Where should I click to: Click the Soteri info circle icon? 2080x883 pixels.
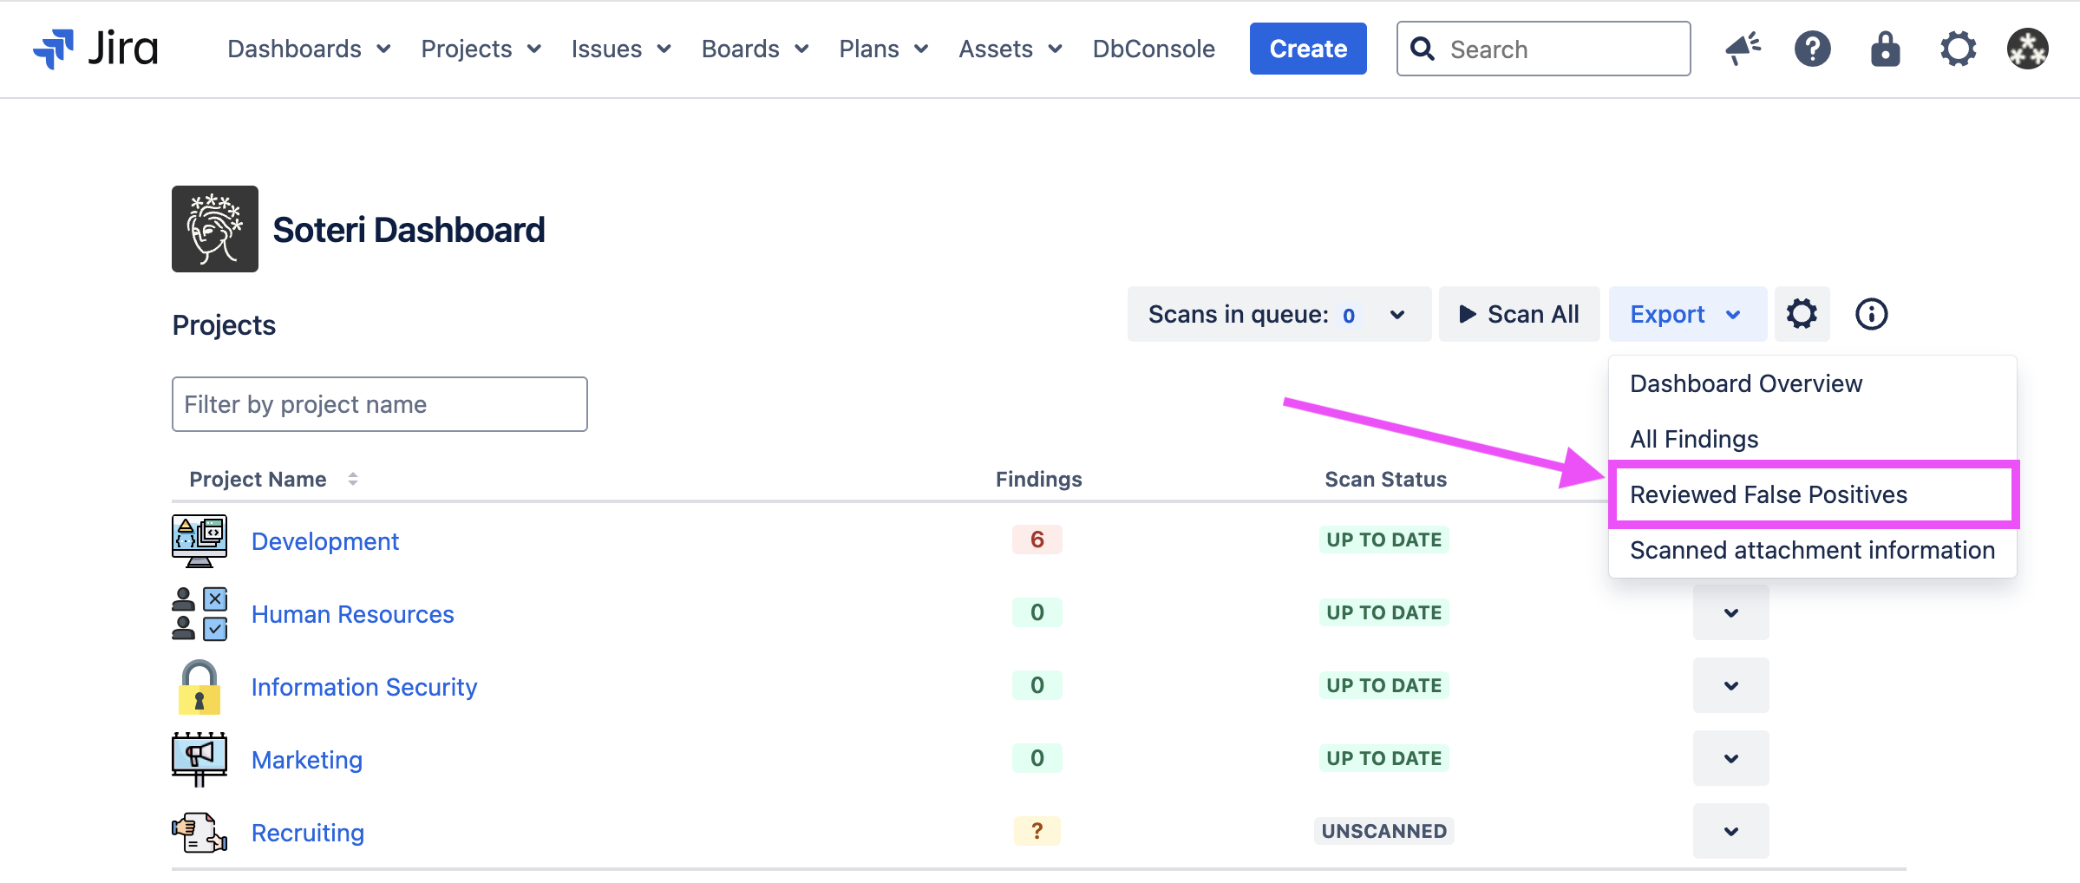(1871, 314)
